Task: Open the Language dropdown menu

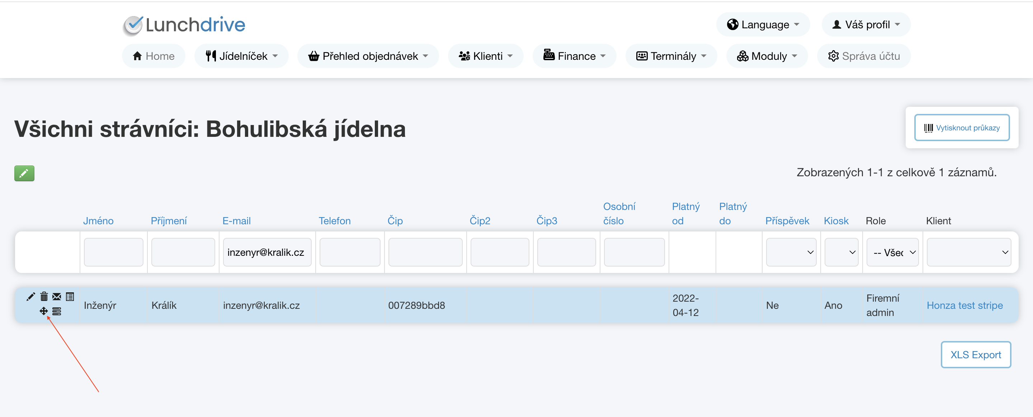Action: (x=763, y=25)
